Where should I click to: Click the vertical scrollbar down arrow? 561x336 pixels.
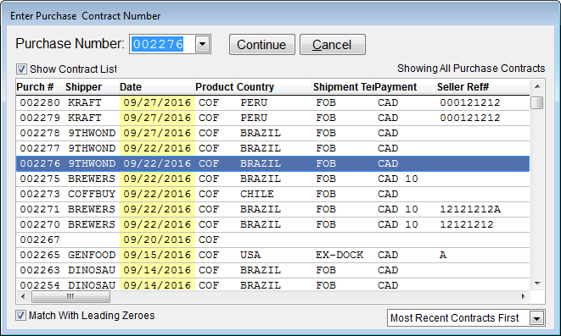[x=537, y=284]
